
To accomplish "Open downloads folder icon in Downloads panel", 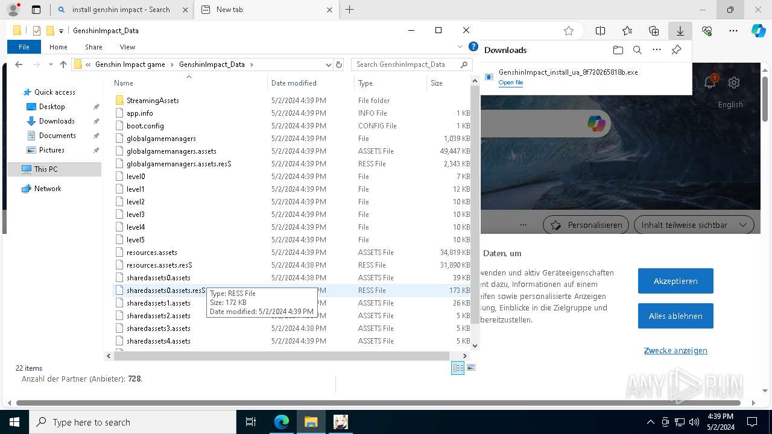I will point(618,50).
